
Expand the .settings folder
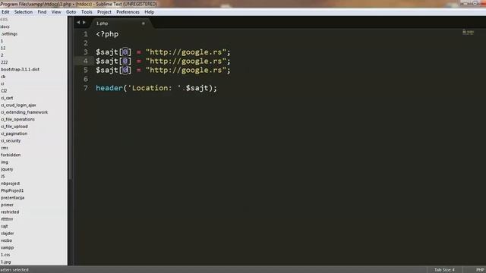[9, 34]
